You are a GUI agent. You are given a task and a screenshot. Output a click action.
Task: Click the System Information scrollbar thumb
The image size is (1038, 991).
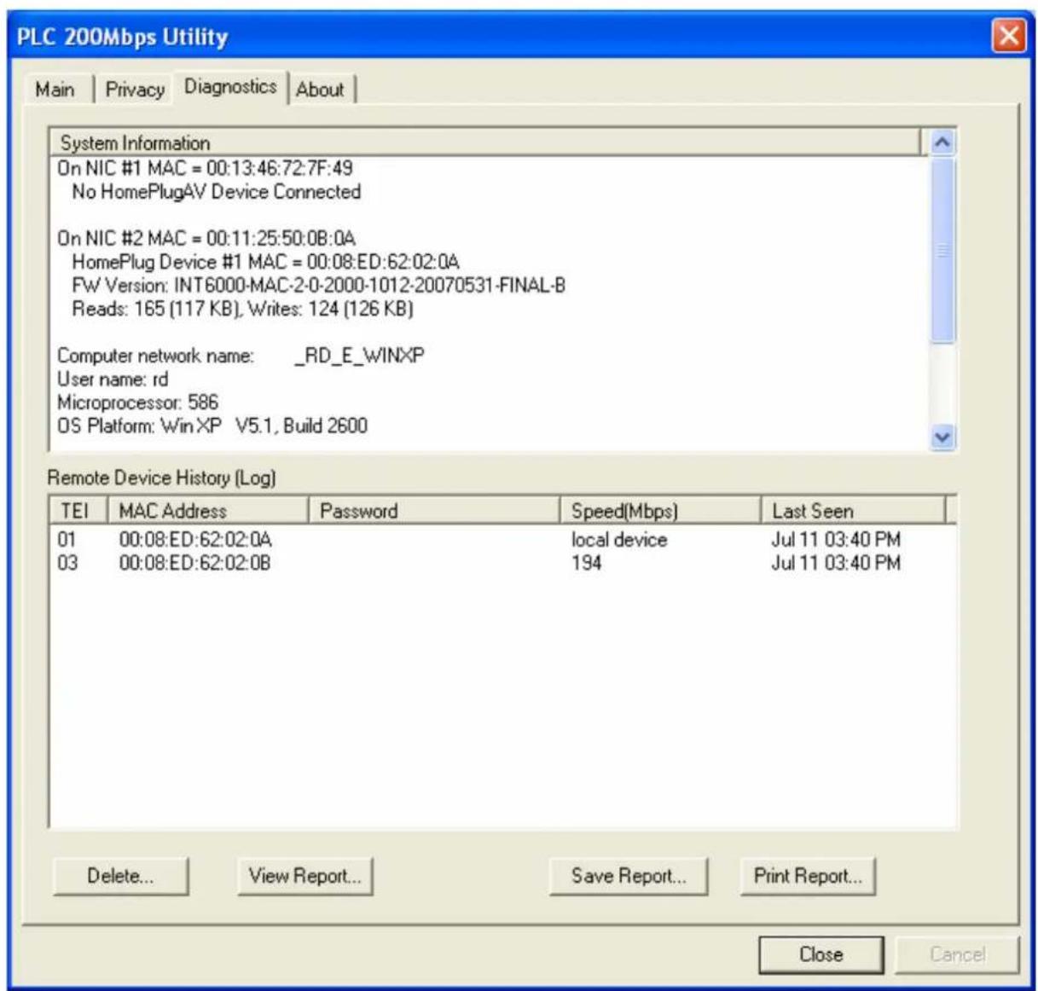pyautogui.click(x=942, y=251)
